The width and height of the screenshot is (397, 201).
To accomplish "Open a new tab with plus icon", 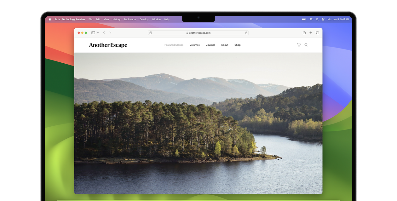I will [311, 33].
